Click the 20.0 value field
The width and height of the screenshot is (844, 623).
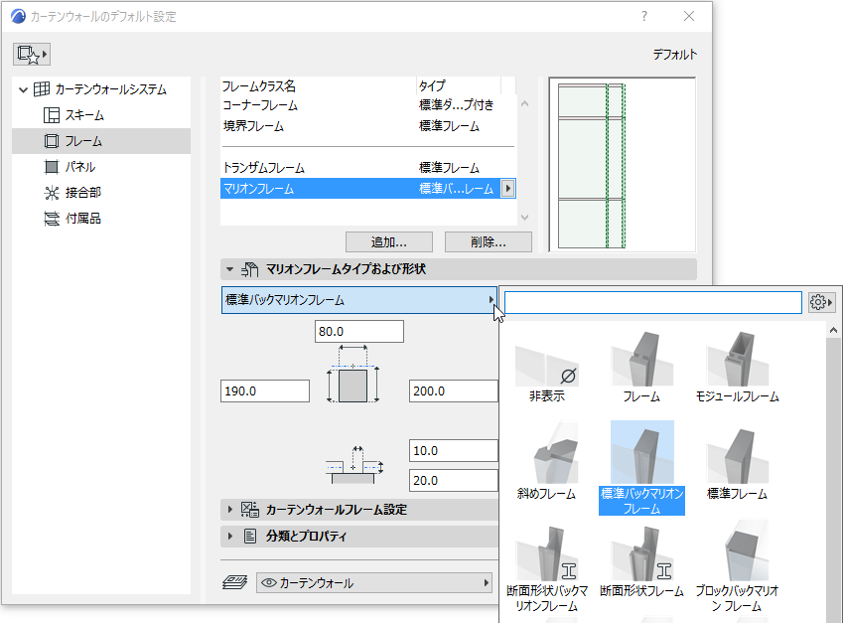453,480
